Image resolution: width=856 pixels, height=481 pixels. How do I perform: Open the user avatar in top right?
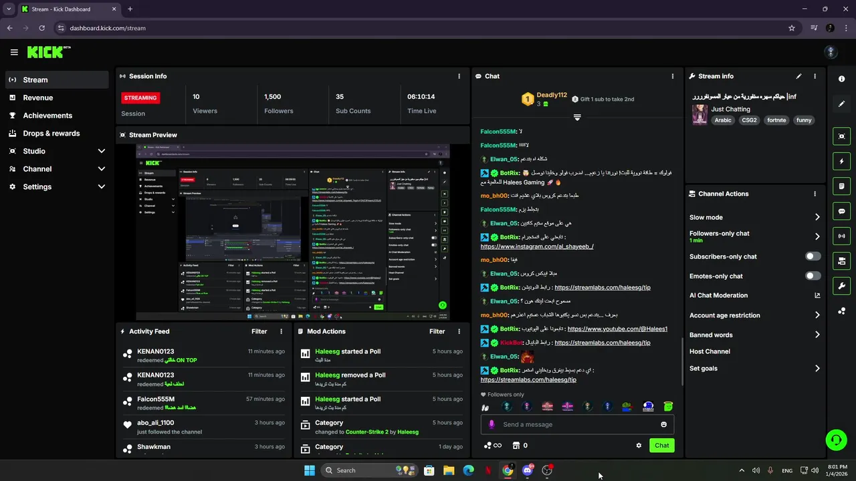(x=831, y=52)
